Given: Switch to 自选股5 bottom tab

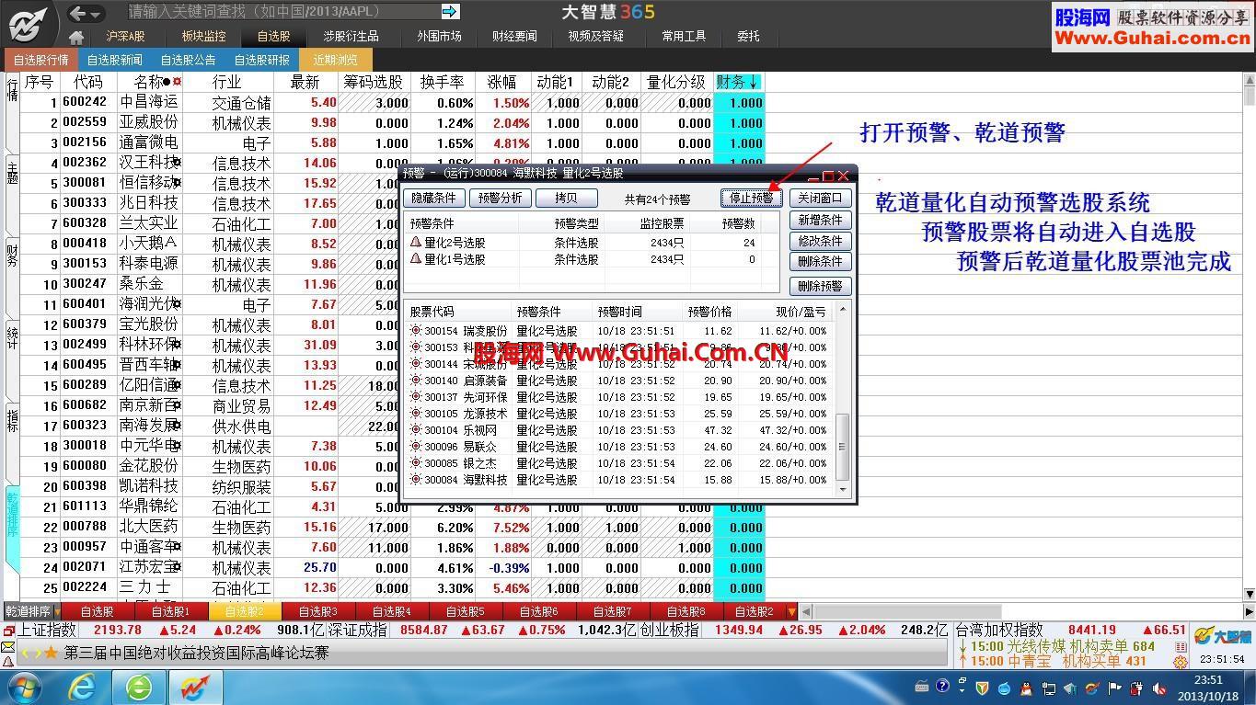Looking at the screenshot, I should tap(466, 611).
